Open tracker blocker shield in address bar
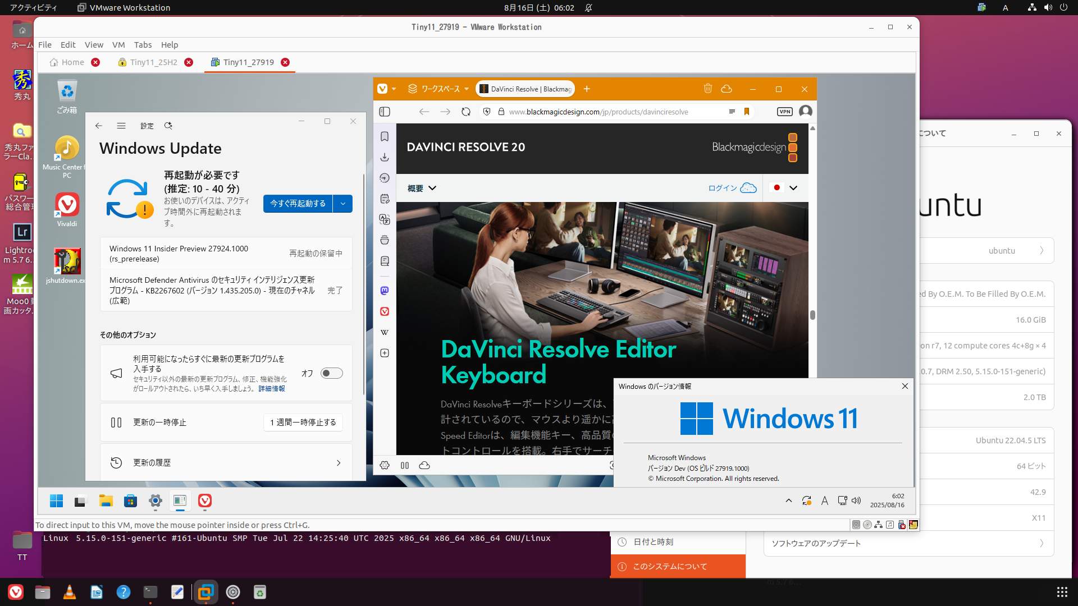The image size is (1078, 606). (x=487, y=112)
